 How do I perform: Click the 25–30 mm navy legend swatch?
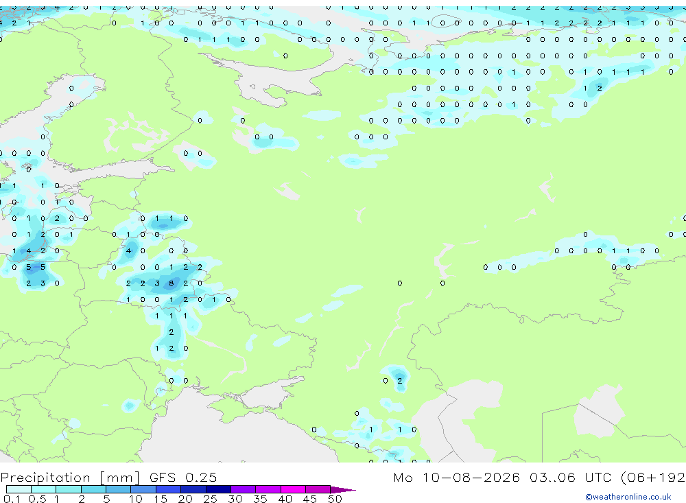pyautogui.click(x=218, y=489)
